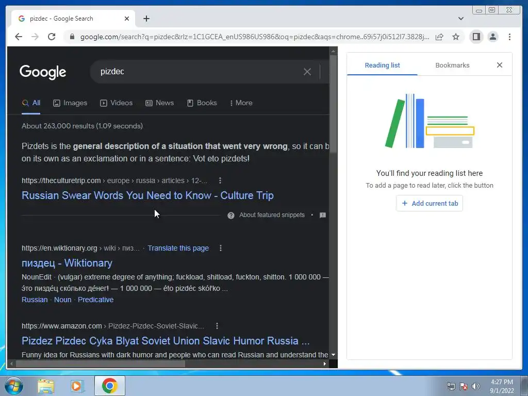Click horizontal scrollbar left arrow

(x=11, y=364)
